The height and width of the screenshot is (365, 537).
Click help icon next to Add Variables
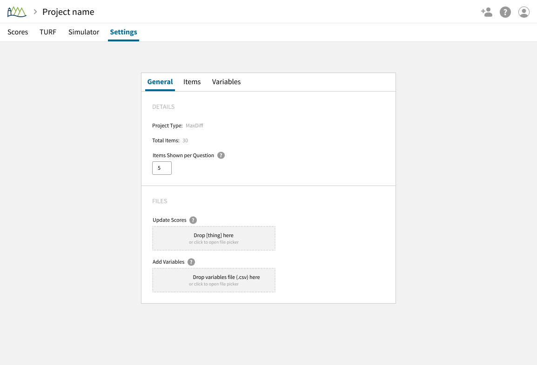tap(191, 262)
